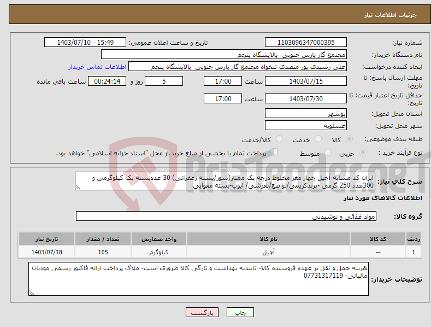Click the تعداد / مقدار column header
The width and height of the screenshot is (431, 327).
coord(103,239)
